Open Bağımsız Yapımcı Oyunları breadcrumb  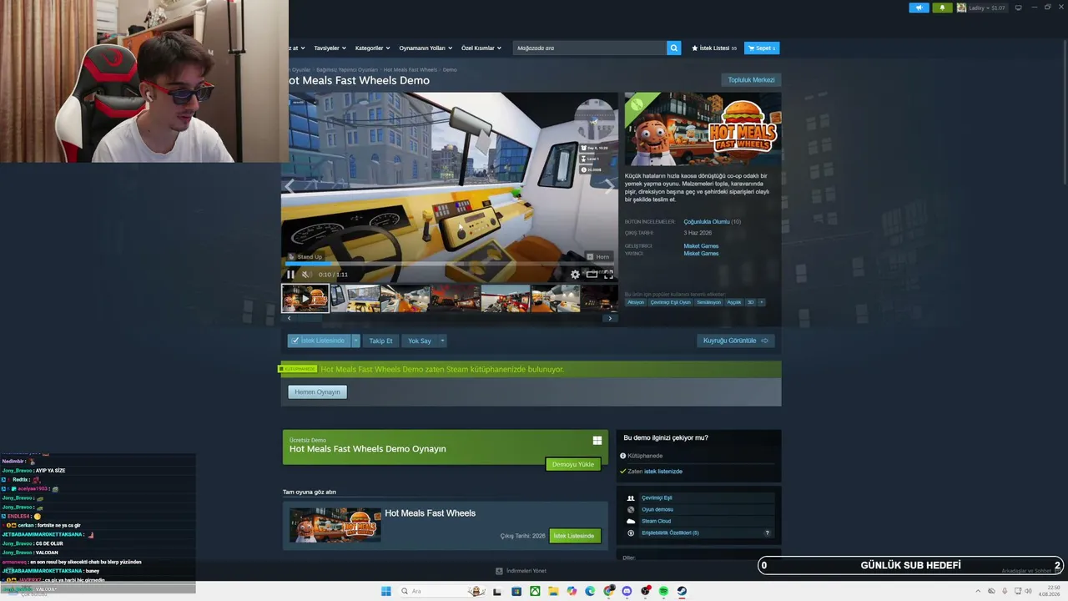pyautogui.click(x=346, y=70)
